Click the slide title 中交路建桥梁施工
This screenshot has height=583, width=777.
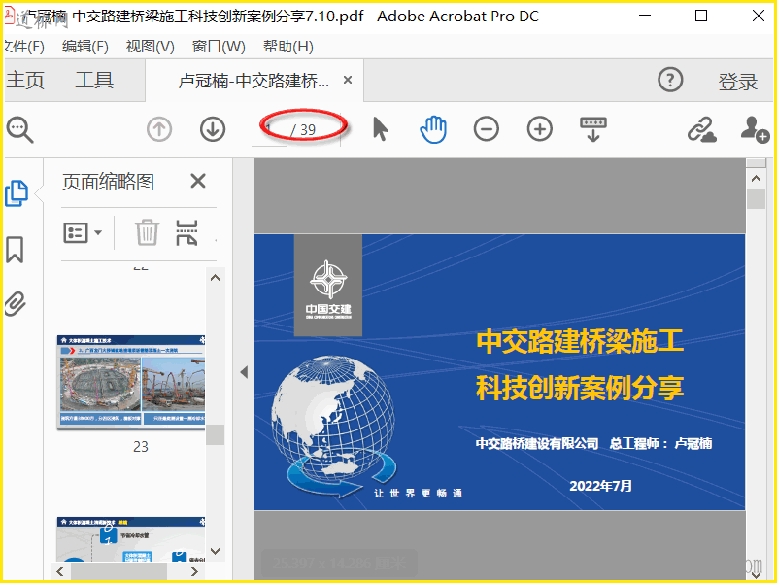580,342
